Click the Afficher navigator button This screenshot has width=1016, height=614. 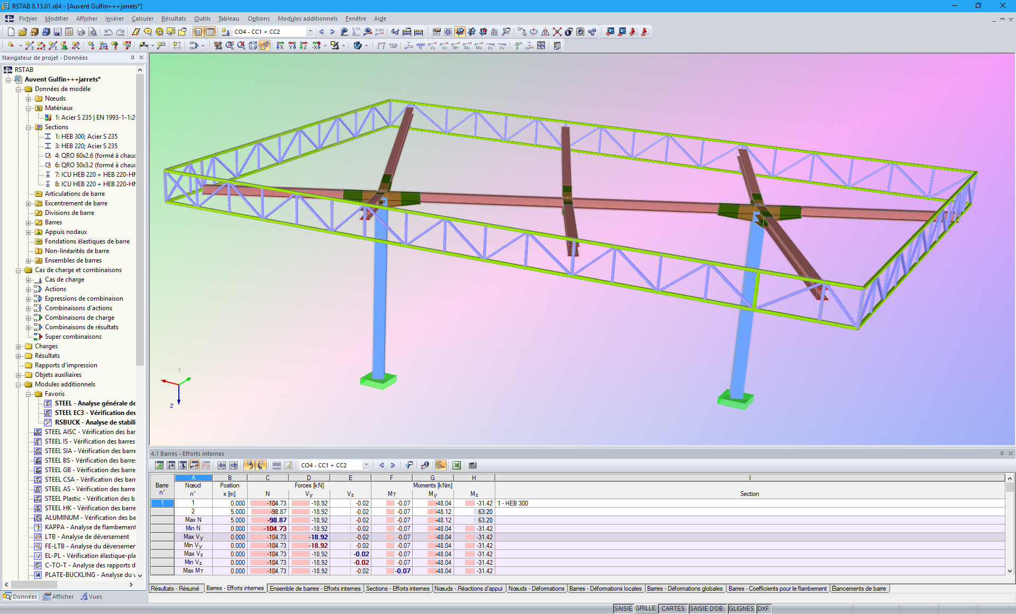coord(59,597)
